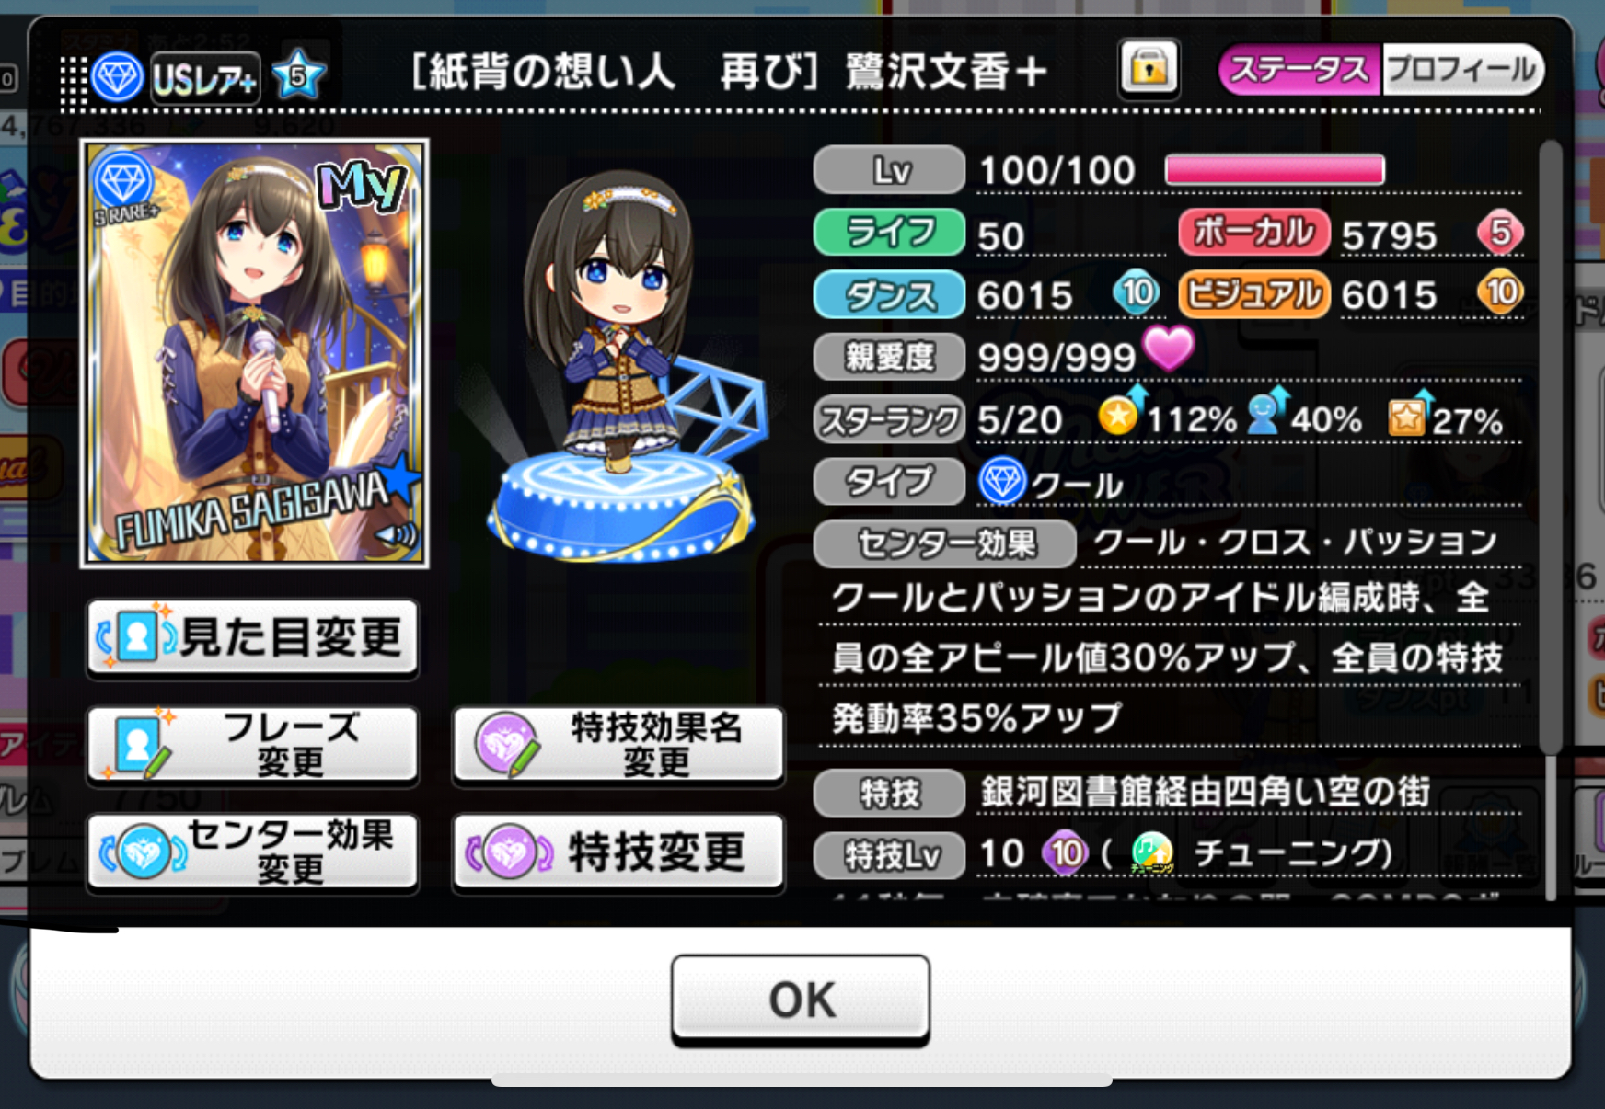Tap the Fumika Sagisawa card thumbnail

[x=255, y=353]
